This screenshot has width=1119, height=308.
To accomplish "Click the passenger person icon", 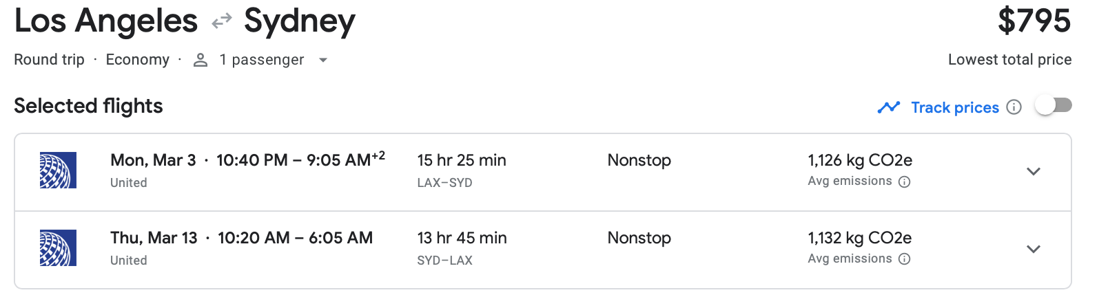I will point(201,60).
